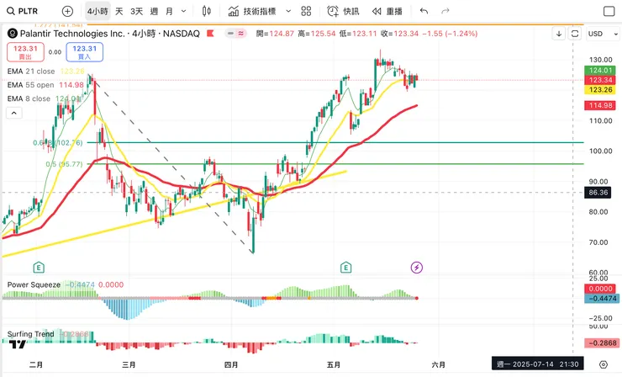Viewport: 622px width, 377px height.
Task: Click the 123.34 red price label
Action: tap(600, 80)
